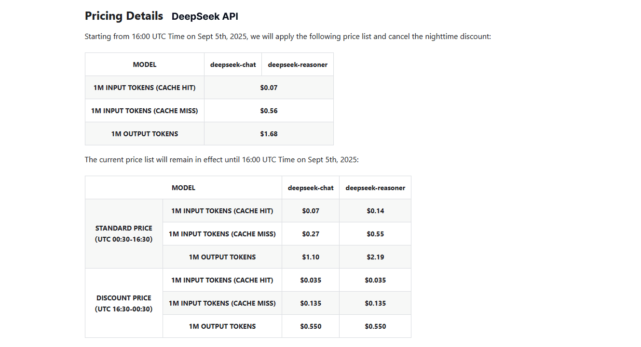This screenshot has width=641, height=347.
Task: Select the deepseek-chat $0.550 discount output price
Action: tap(311, 326)
